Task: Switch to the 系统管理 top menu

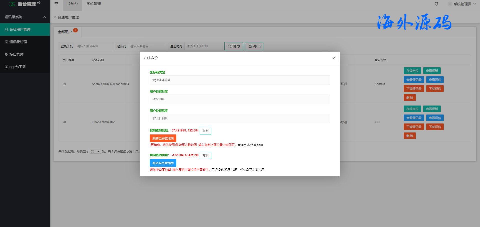Action: click(x=94, y=4)
